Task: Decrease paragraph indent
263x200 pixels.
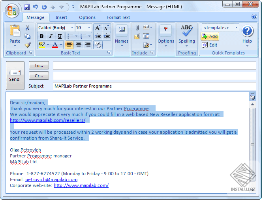Action: click(98, 36)
